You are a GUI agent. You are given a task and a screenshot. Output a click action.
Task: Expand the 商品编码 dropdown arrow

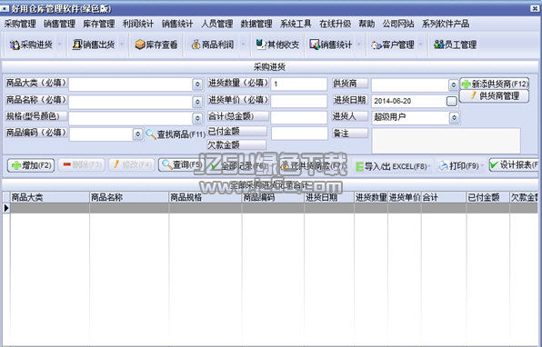click(x=138, y=134)
